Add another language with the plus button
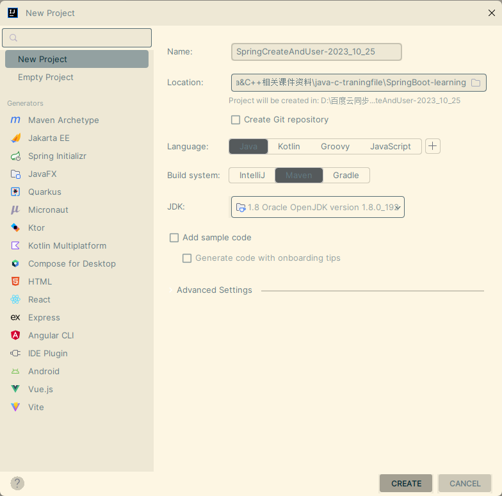This screenshot has height=496, width=502. coord(433,146)
